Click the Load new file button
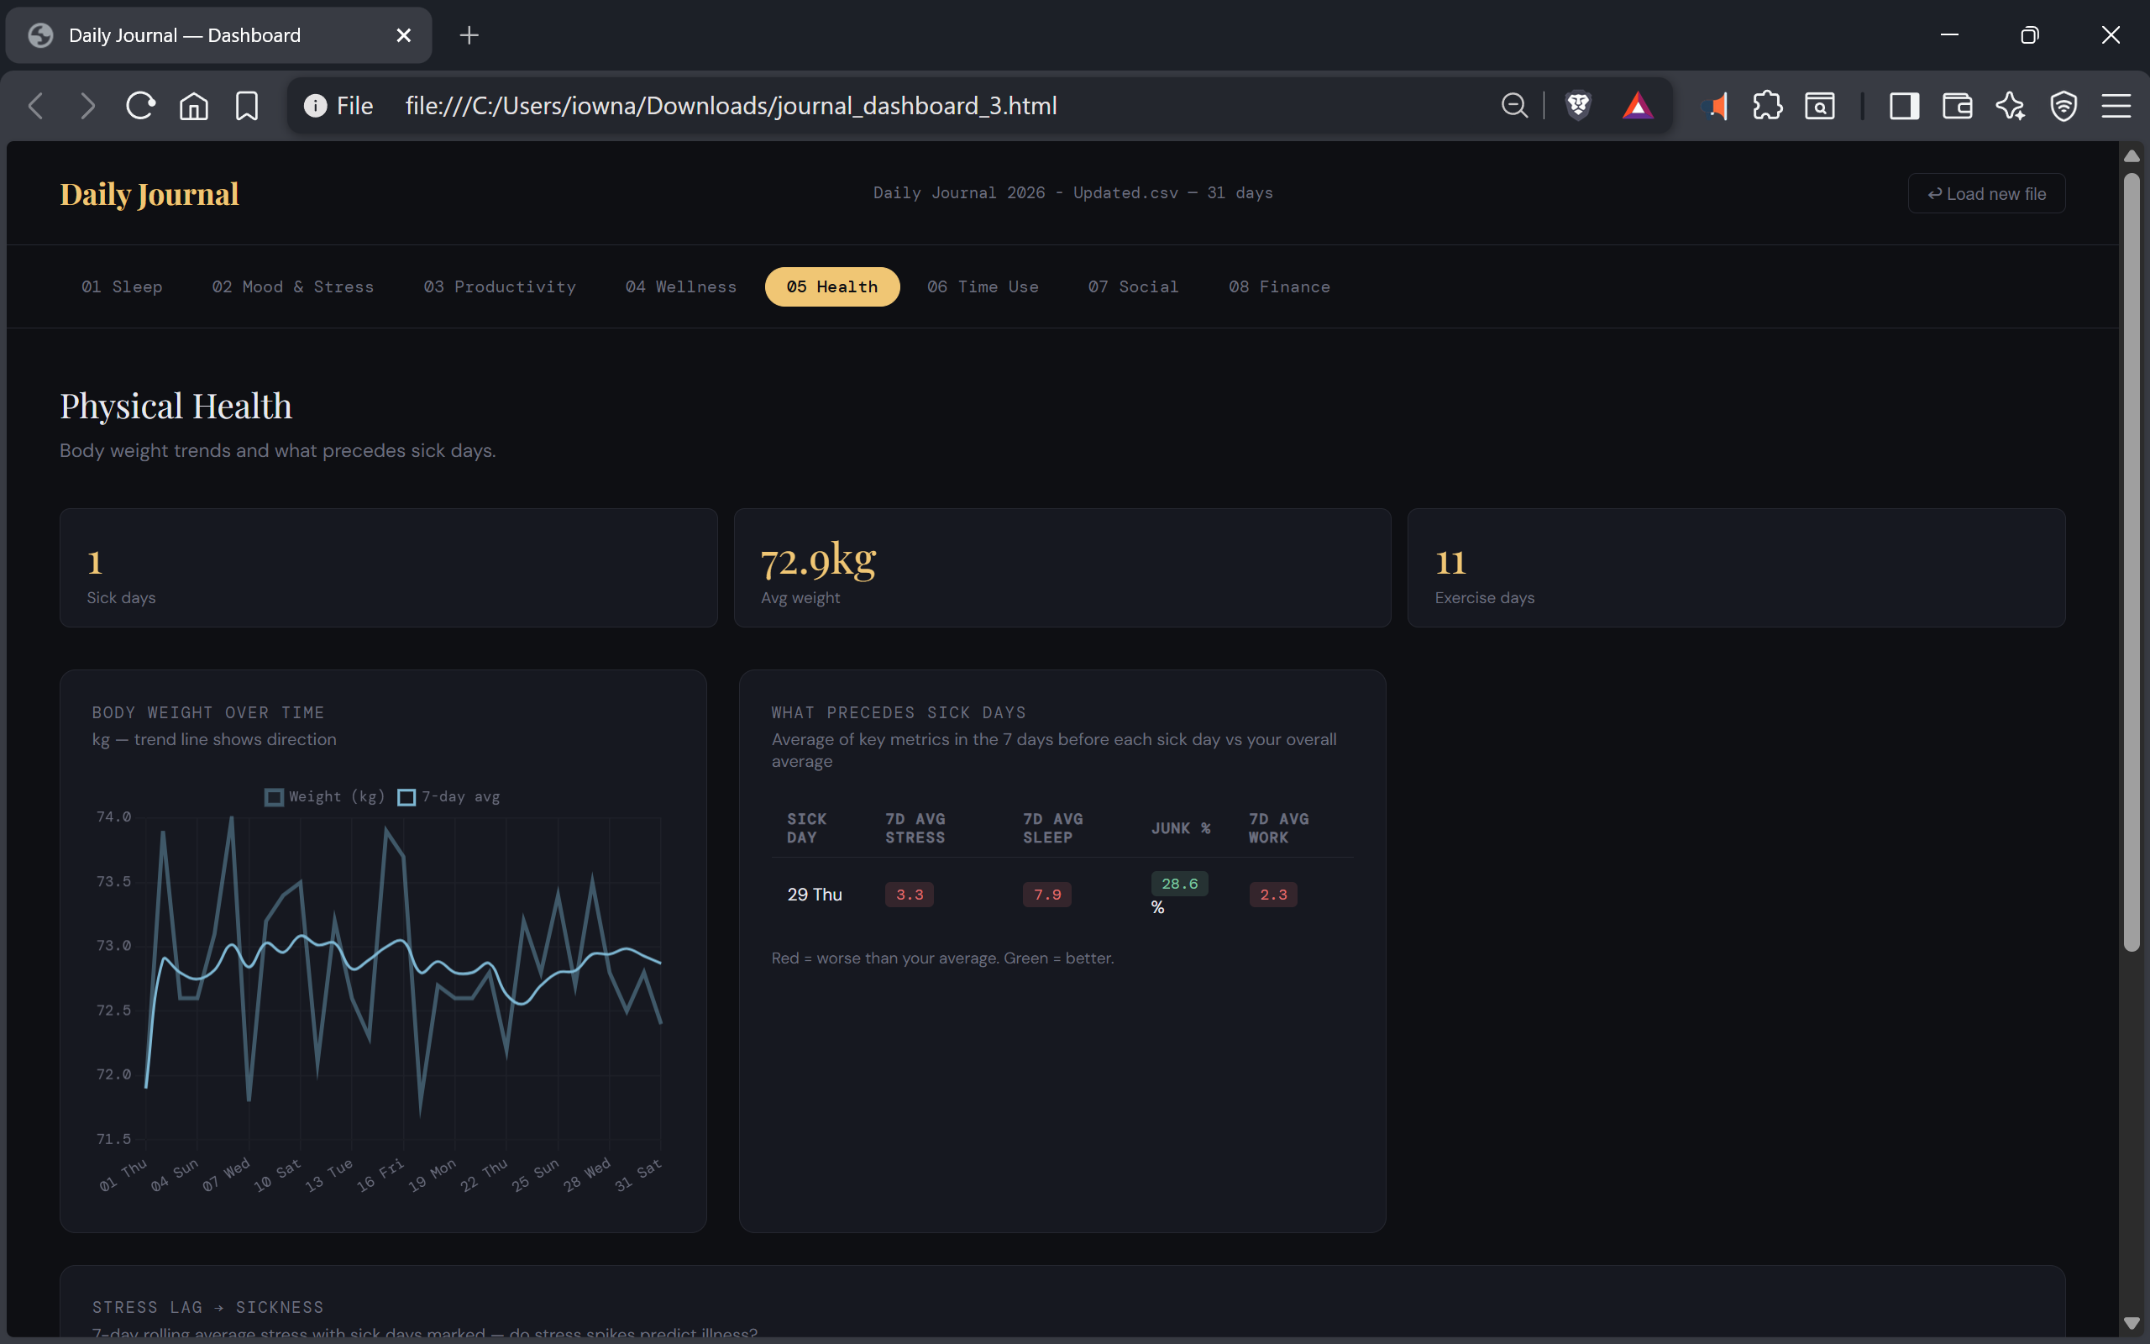This screenshot has width=2150, height=1344. point(1986,193)
